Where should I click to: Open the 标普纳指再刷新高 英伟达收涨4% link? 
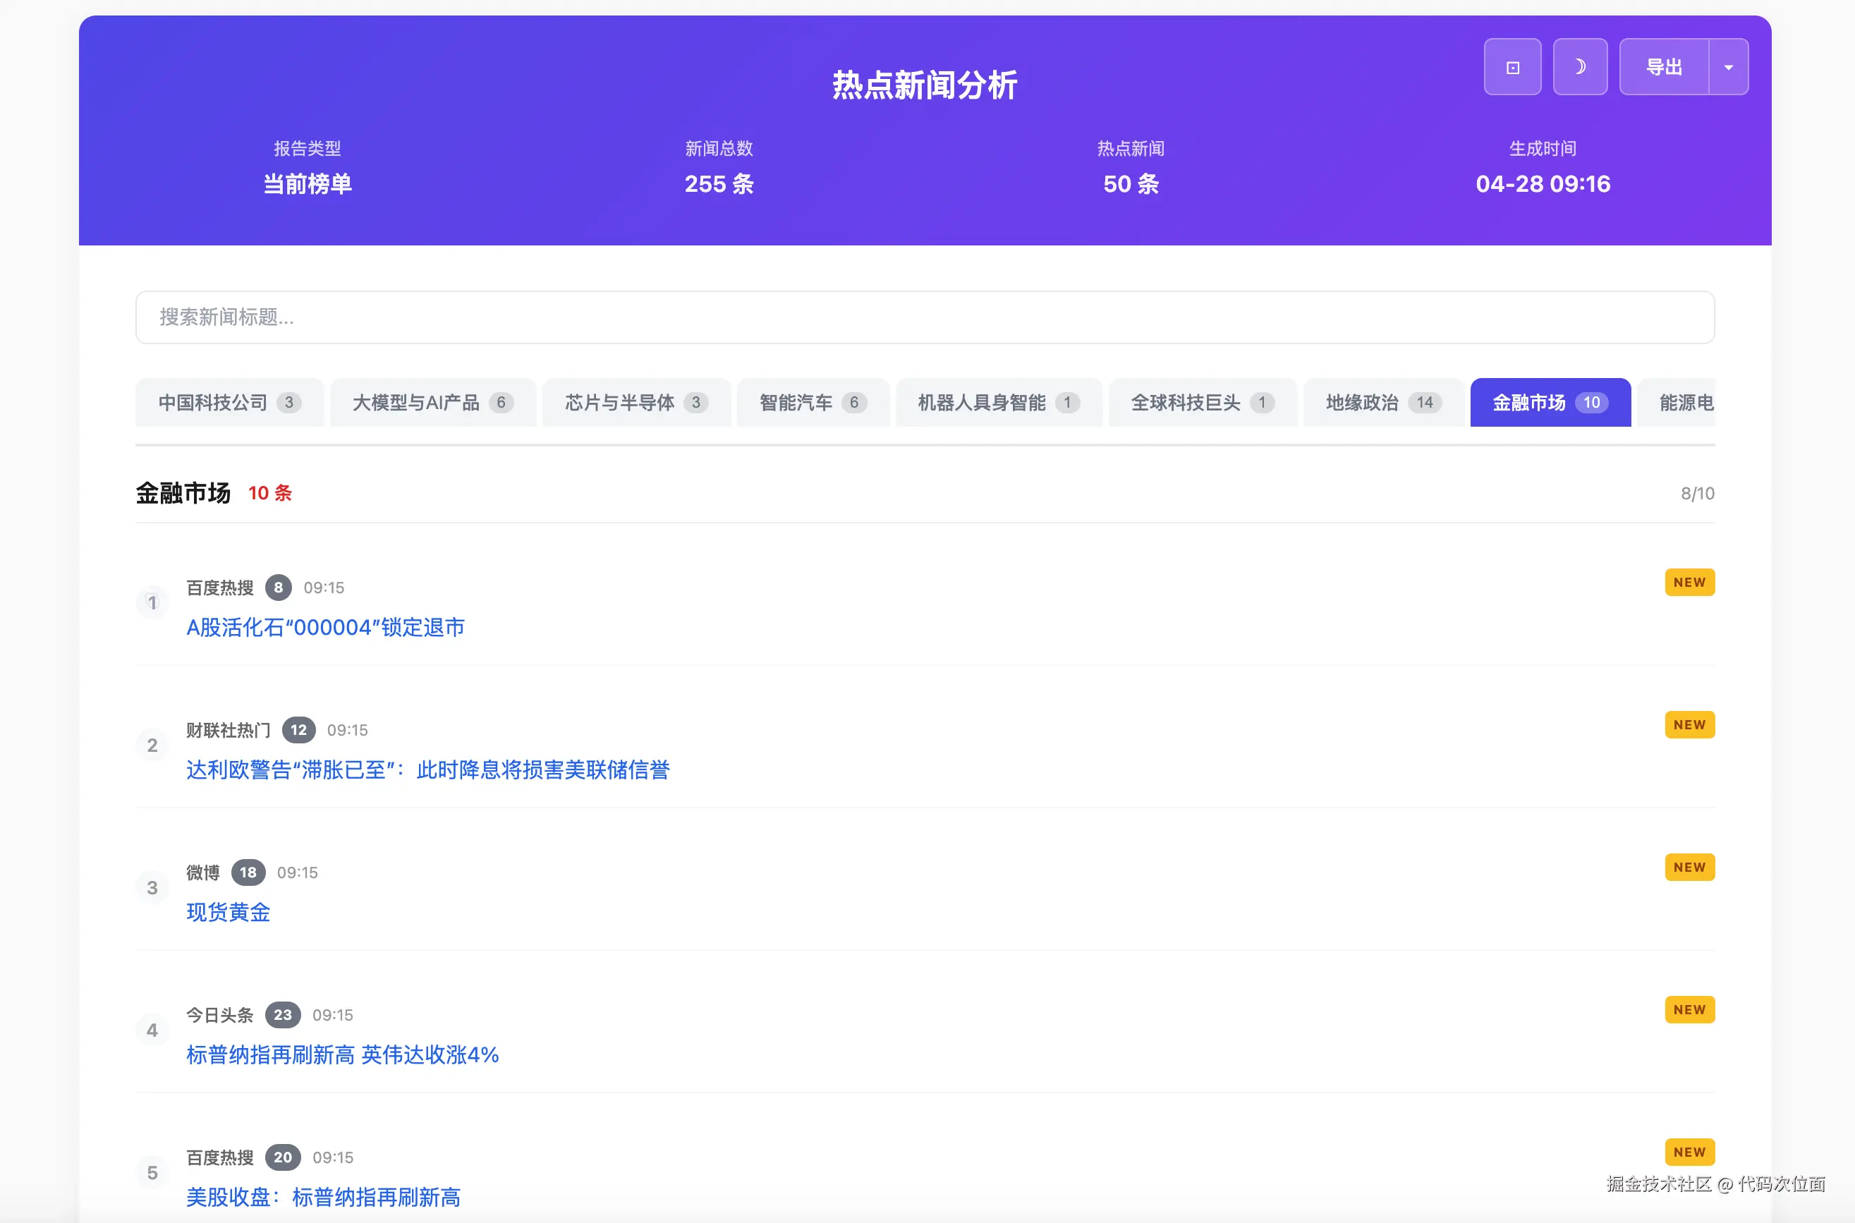[x=343, y=1054]
